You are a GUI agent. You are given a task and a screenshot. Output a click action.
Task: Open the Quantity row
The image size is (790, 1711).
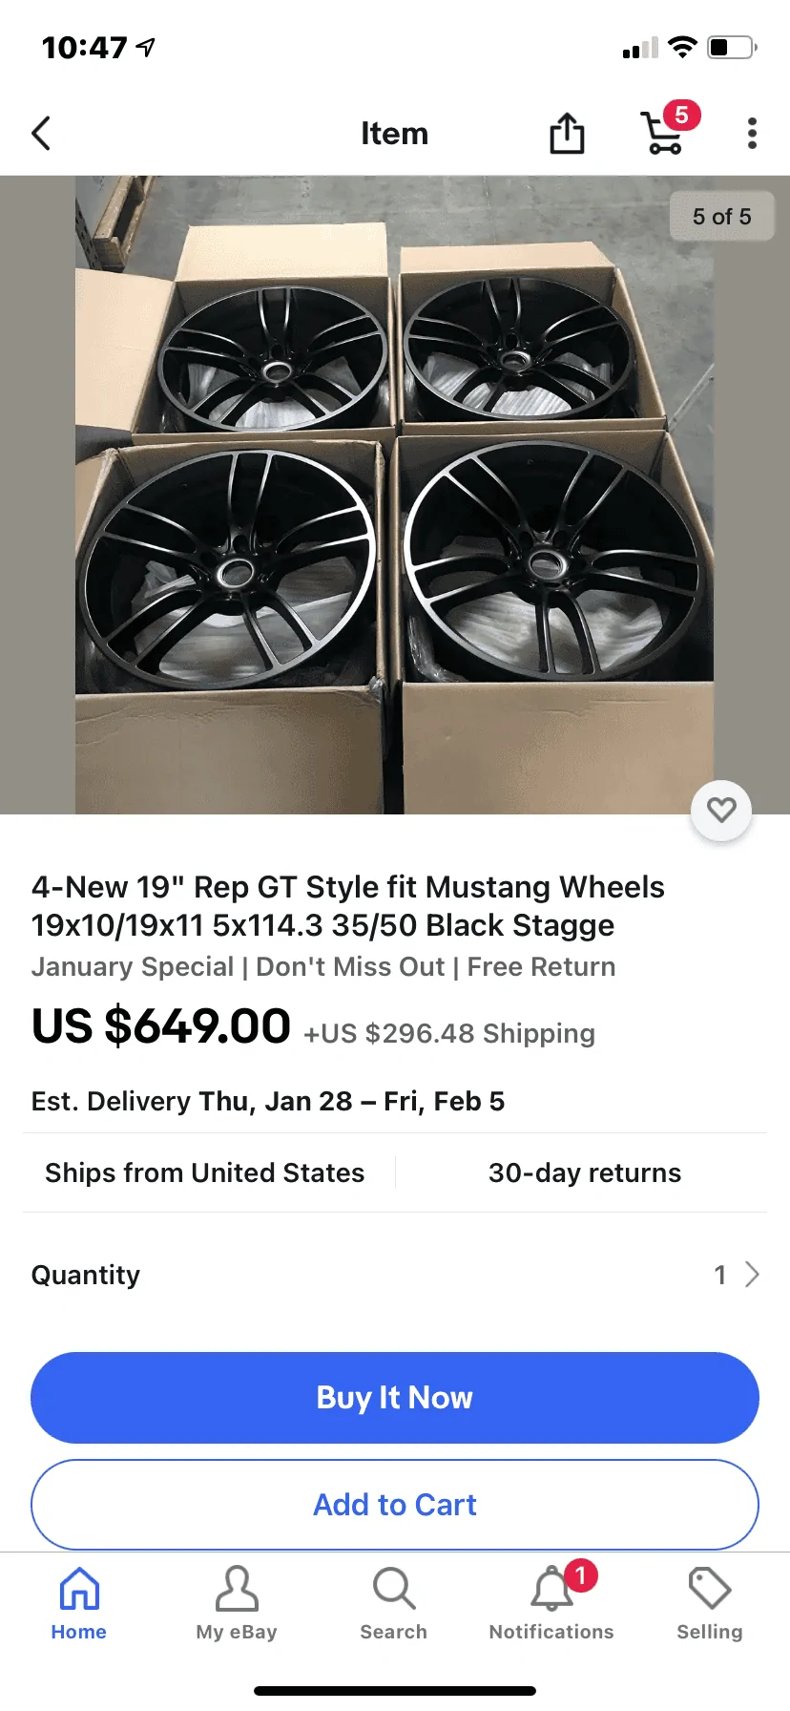(x=395, y=1275)
